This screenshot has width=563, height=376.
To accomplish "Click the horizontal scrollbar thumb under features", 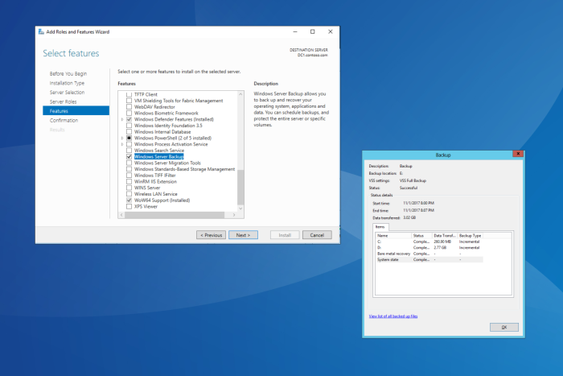I will pos(175,215).
